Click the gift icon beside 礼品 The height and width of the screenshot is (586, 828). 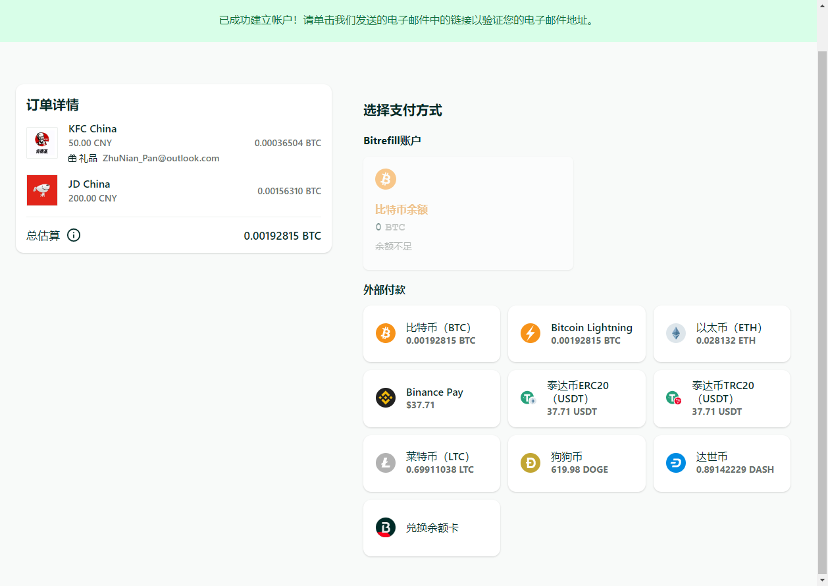72,159
